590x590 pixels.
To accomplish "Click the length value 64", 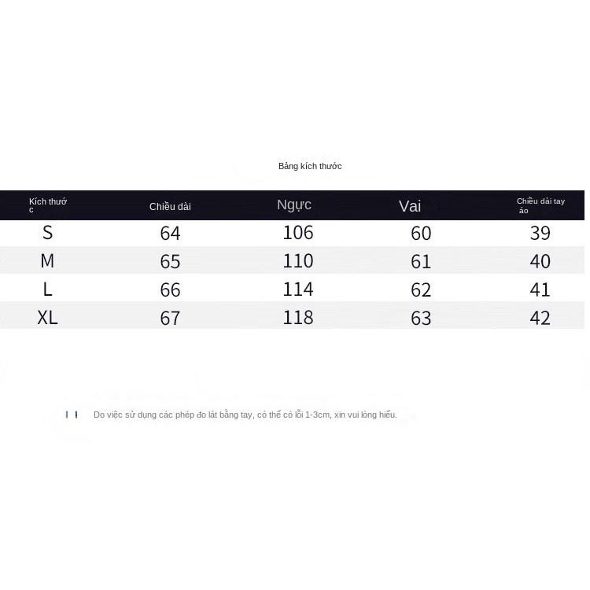I will [x=170, y=234].
